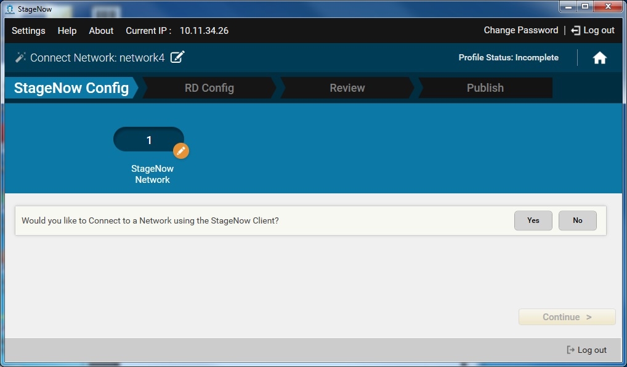This screenshot has height=367, width=627.
Task: Select step 1 StageNow Network pill
Action: pos(148,140)
